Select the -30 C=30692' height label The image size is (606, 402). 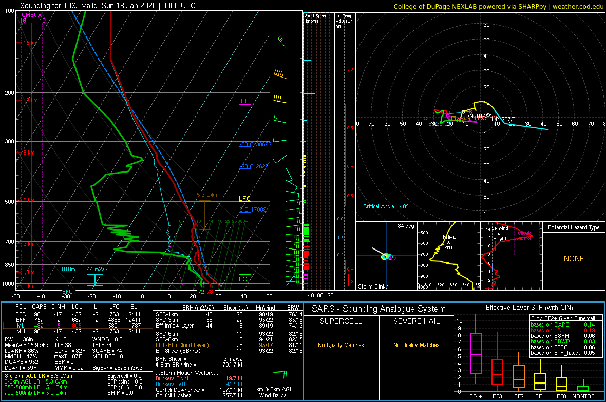click(x=255, y=144)
